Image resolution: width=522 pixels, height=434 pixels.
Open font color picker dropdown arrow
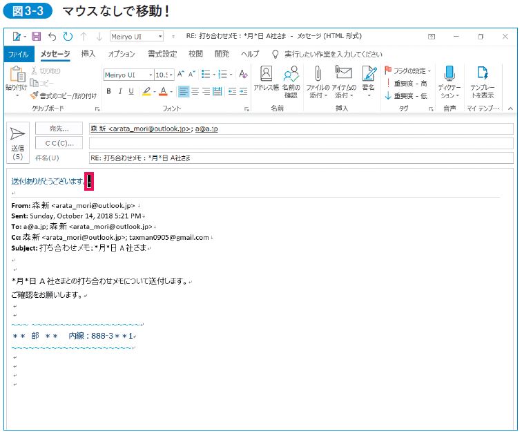tap(171, 92)
